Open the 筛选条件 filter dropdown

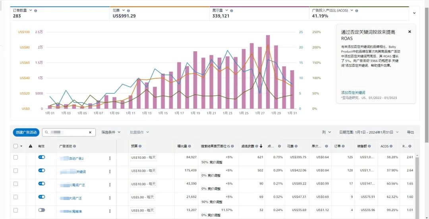coord(111,132)
